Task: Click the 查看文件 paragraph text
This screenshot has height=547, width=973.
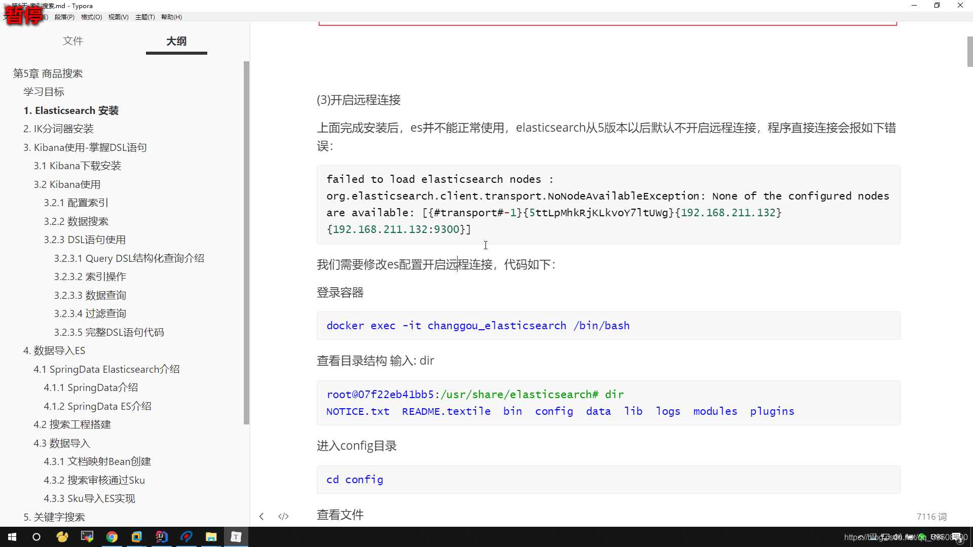Action: click(340, 515)
